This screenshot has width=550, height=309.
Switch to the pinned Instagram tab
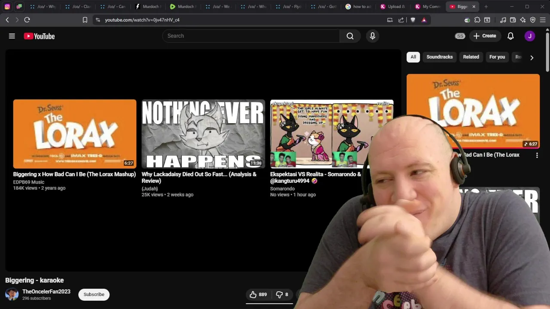click(x=7, y=6)
